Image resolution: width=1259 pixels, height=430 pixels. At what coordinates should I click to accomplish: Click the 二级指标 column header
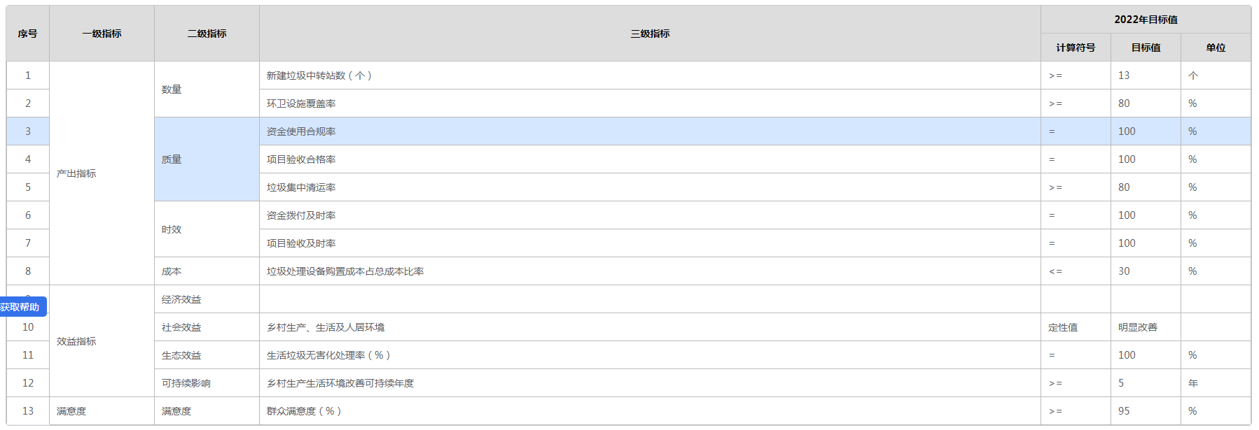[x=207, y=34]
